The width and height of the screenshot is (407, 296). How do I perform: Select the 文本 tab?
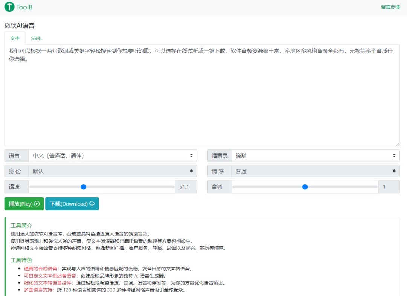point(15,38)
